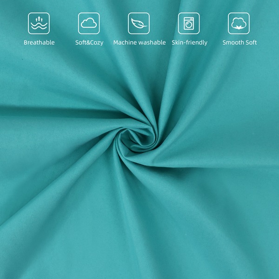Screen dimensions: 279x279
Task: Select the "Skin-friendly" caption
Action: [189, 43]
